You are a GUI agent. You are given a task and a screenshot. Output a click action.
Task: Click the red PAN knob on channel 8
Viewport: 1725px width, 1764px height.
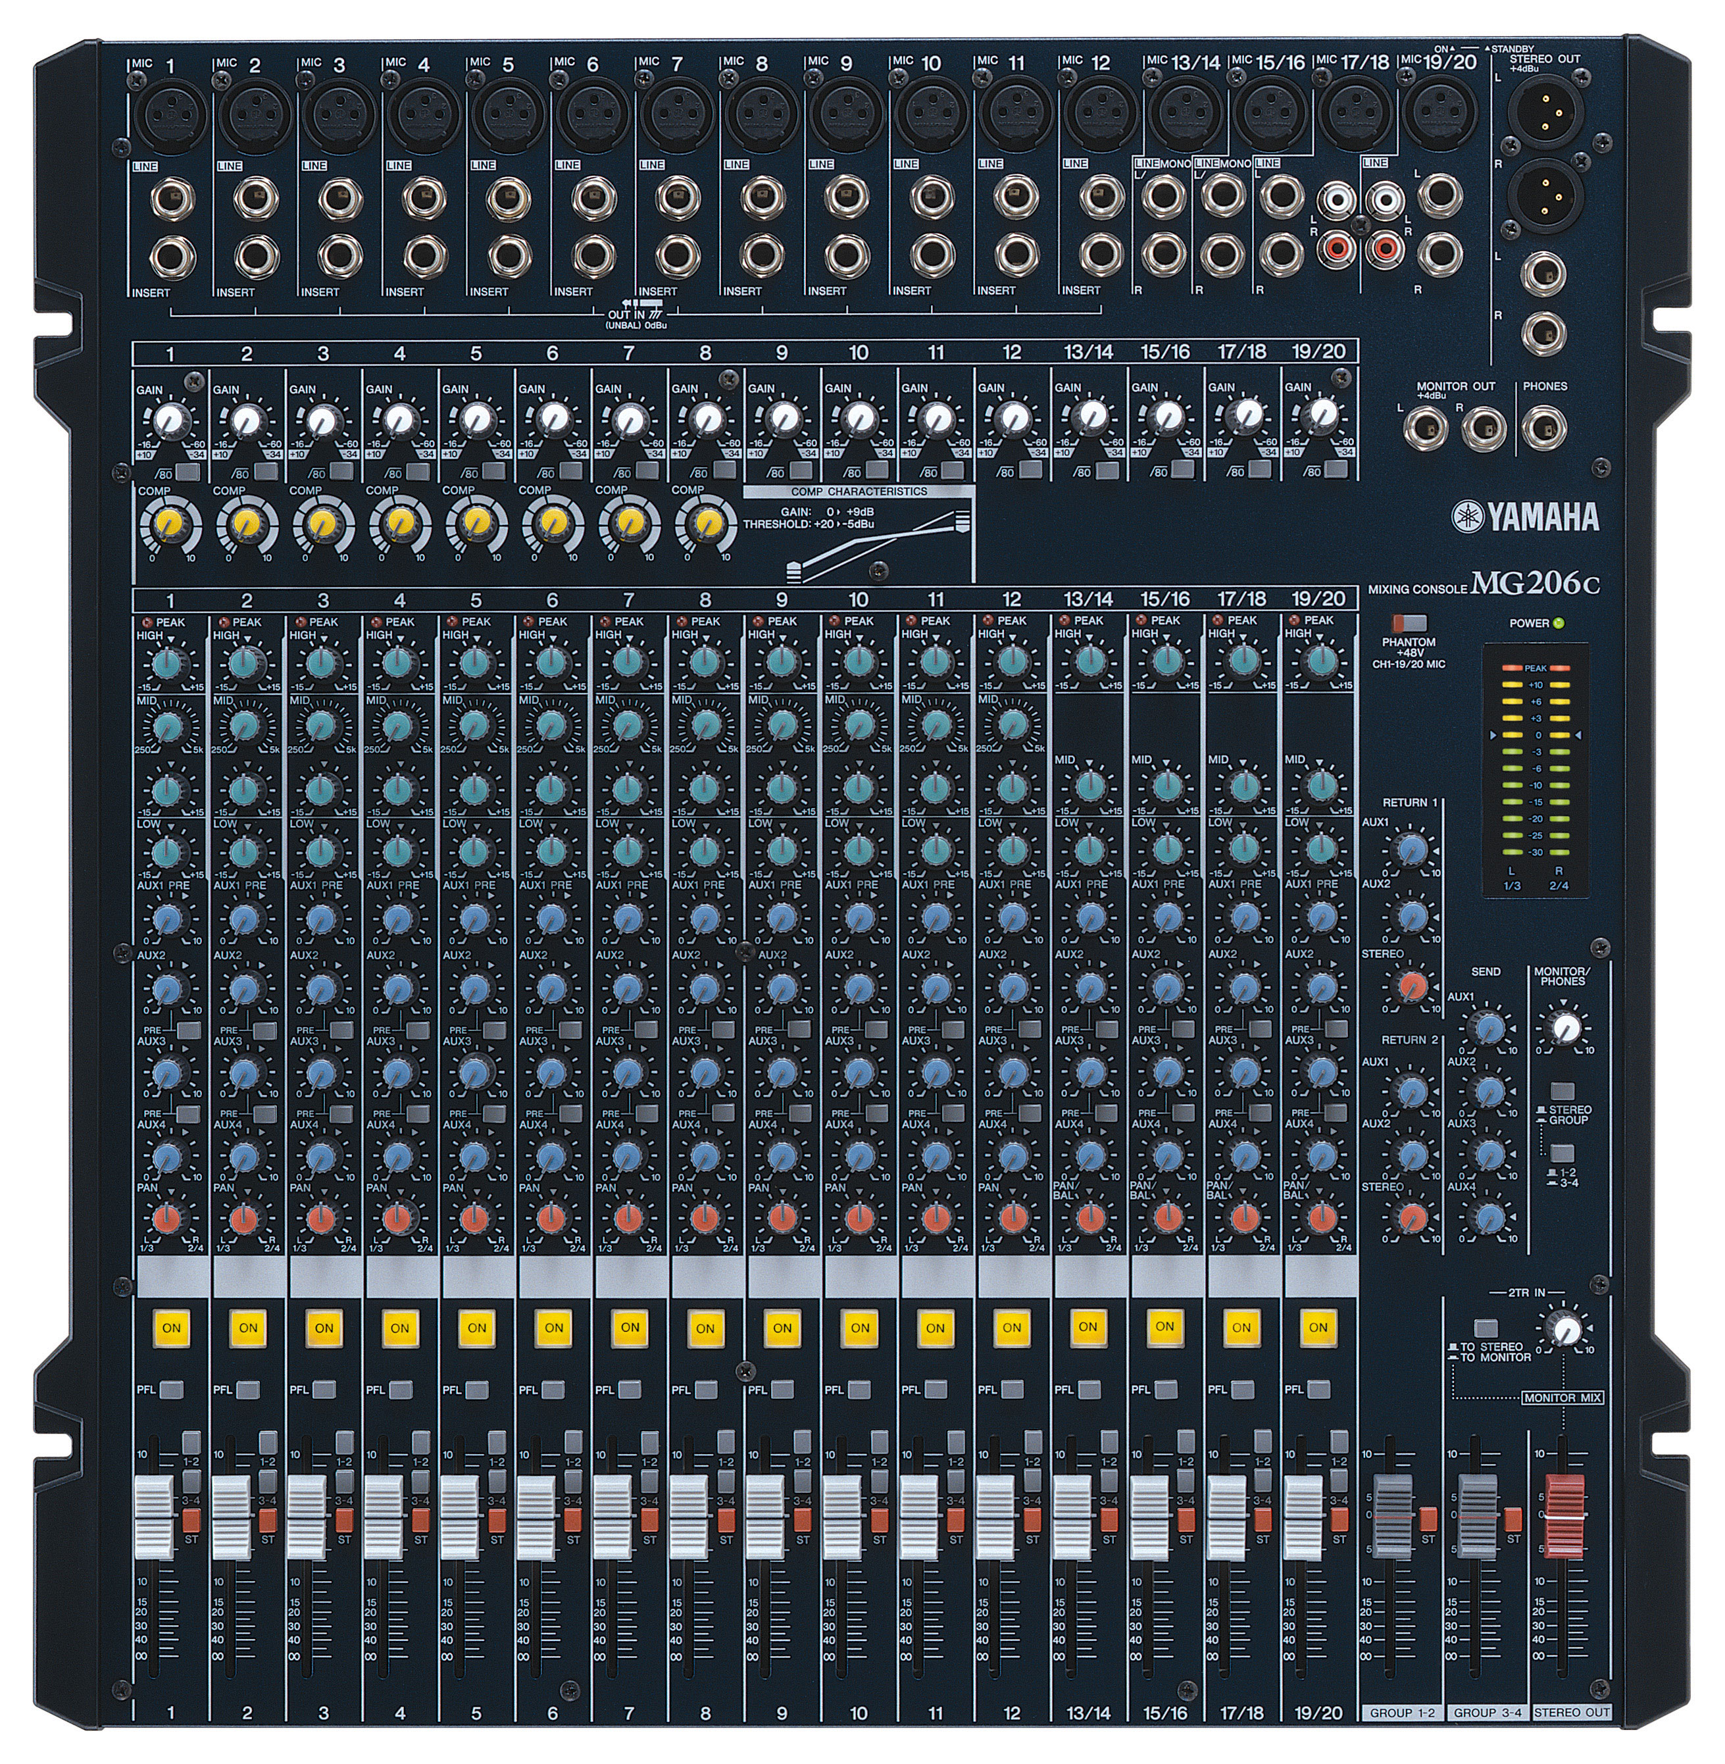tap(704, 1218)
